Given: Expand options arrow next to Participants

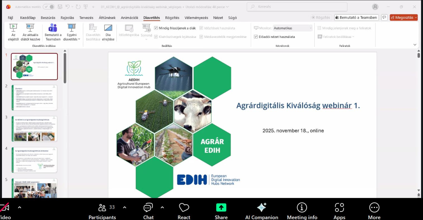Looking at the screenshot, I should tap(125, 207).
